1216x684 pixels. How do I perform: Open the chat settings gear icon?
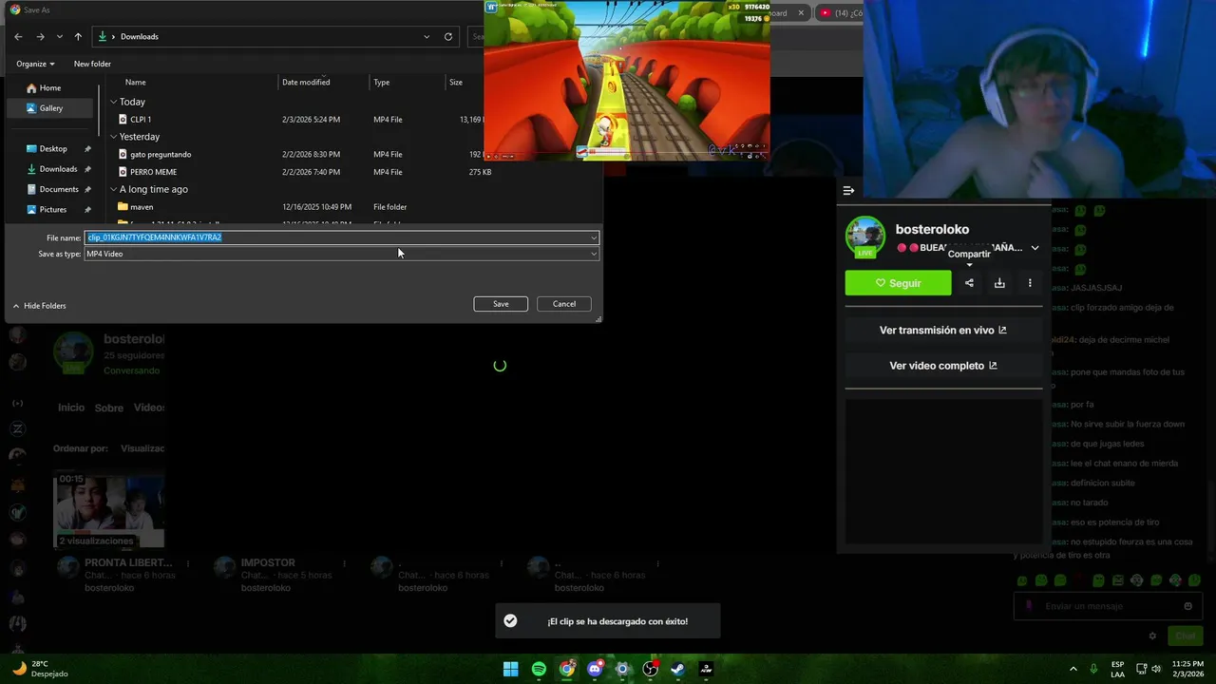point(1152,636)
